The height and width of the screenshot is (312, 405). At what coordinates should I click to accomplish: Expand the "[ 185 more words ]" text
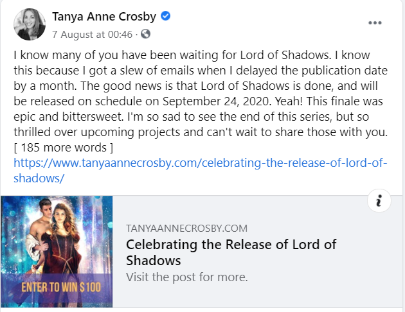tap(63, 148)
